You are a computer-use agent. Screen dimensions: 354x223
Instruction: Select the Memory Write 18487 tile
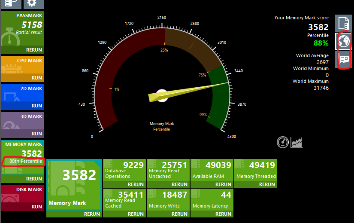(168, 200)
